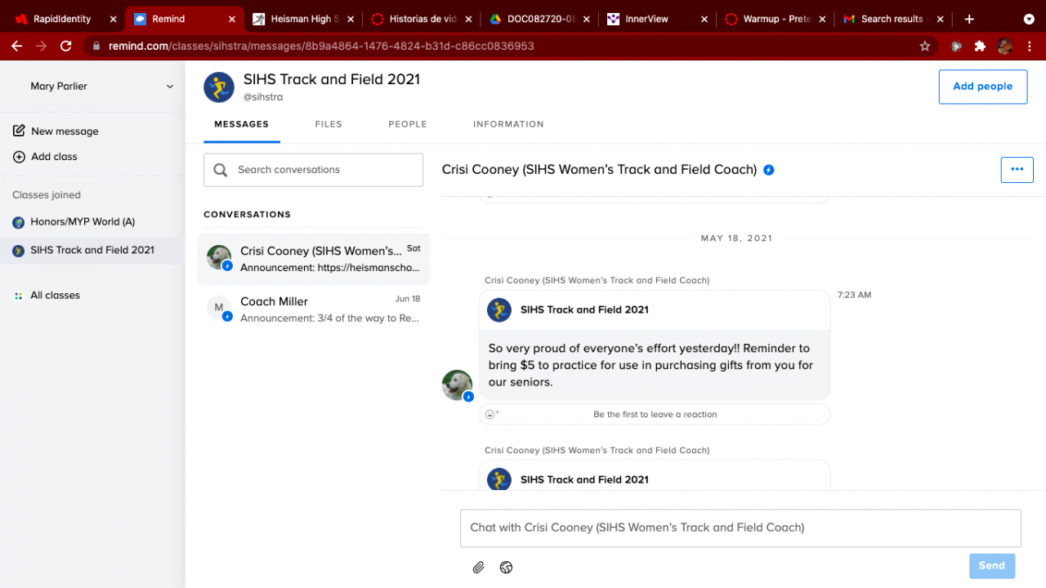Open the INFORMATION tab
Image resolution: width=1046 pixels, height=588 pixels.
pyautogui.click(x=508, y=124)
